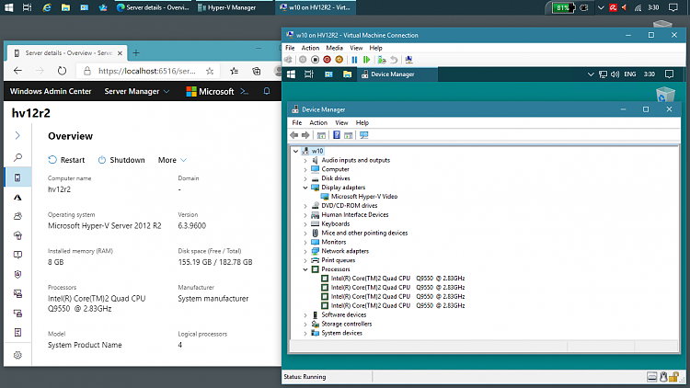Open the Settings gear in Admin Center sidebar
Image resolution: width=690 pixels, height=388 pixels.
pyautogui.click(x=17, y=355)
